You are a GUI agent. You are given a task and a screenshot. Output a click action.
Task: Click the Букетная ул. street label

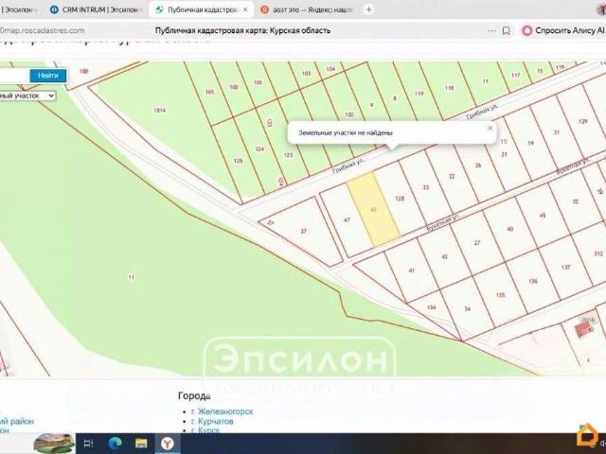coord(443,224)
